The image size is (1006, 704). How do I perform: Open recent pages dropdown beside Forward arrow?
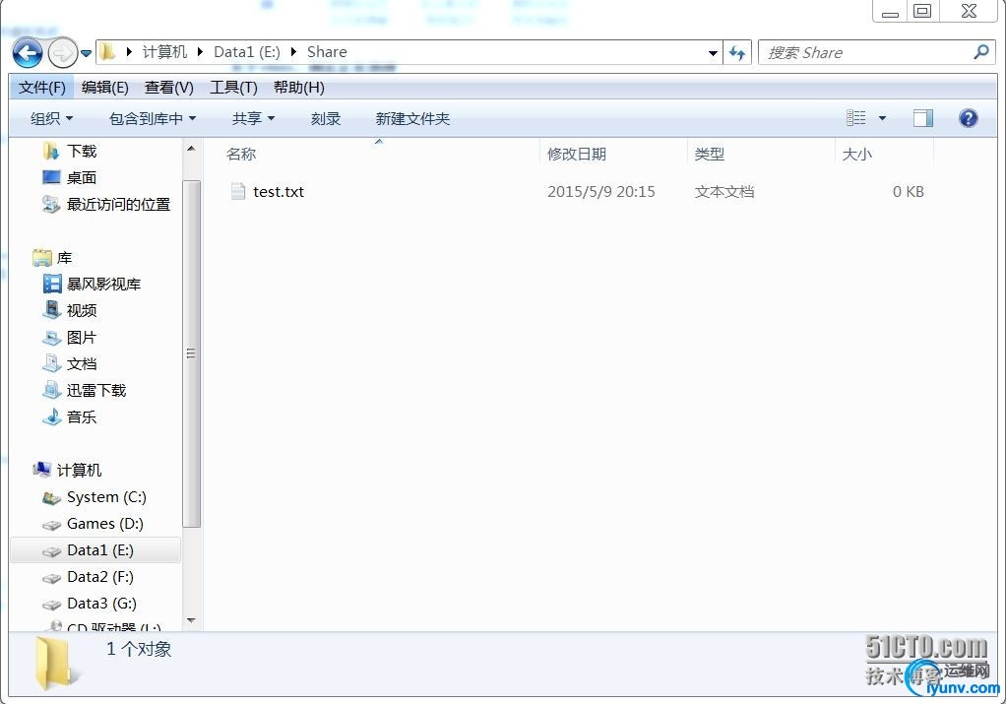[x=86, y=53]
